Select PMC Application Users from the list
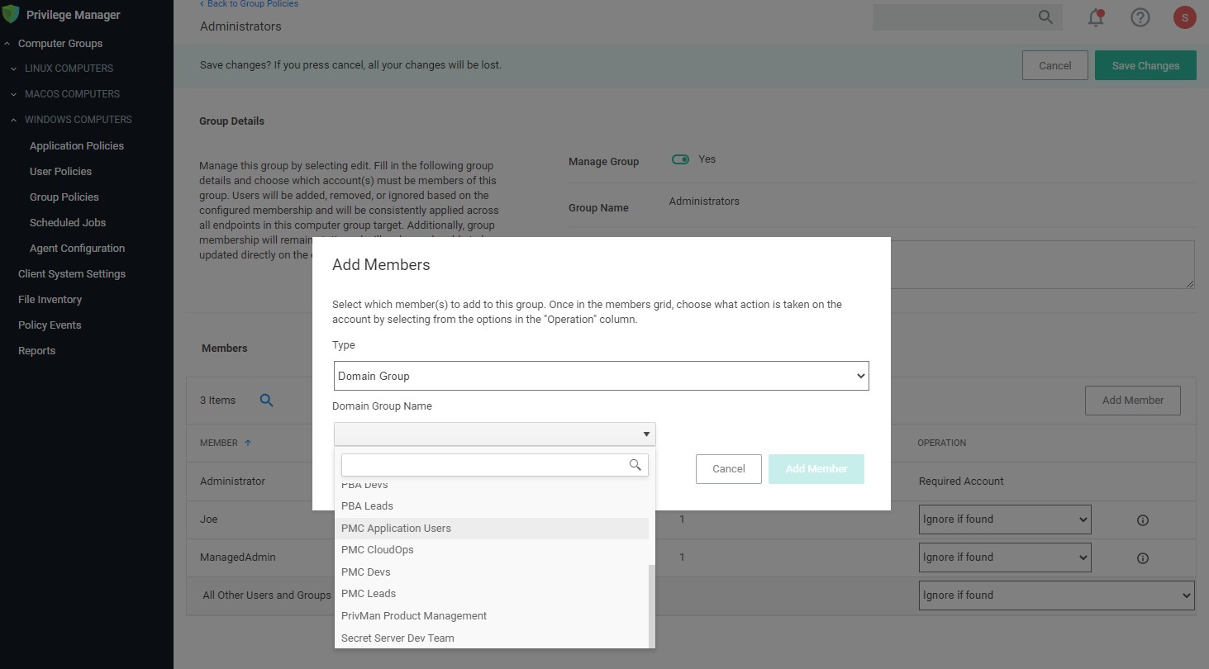 [x=492, y=529]
